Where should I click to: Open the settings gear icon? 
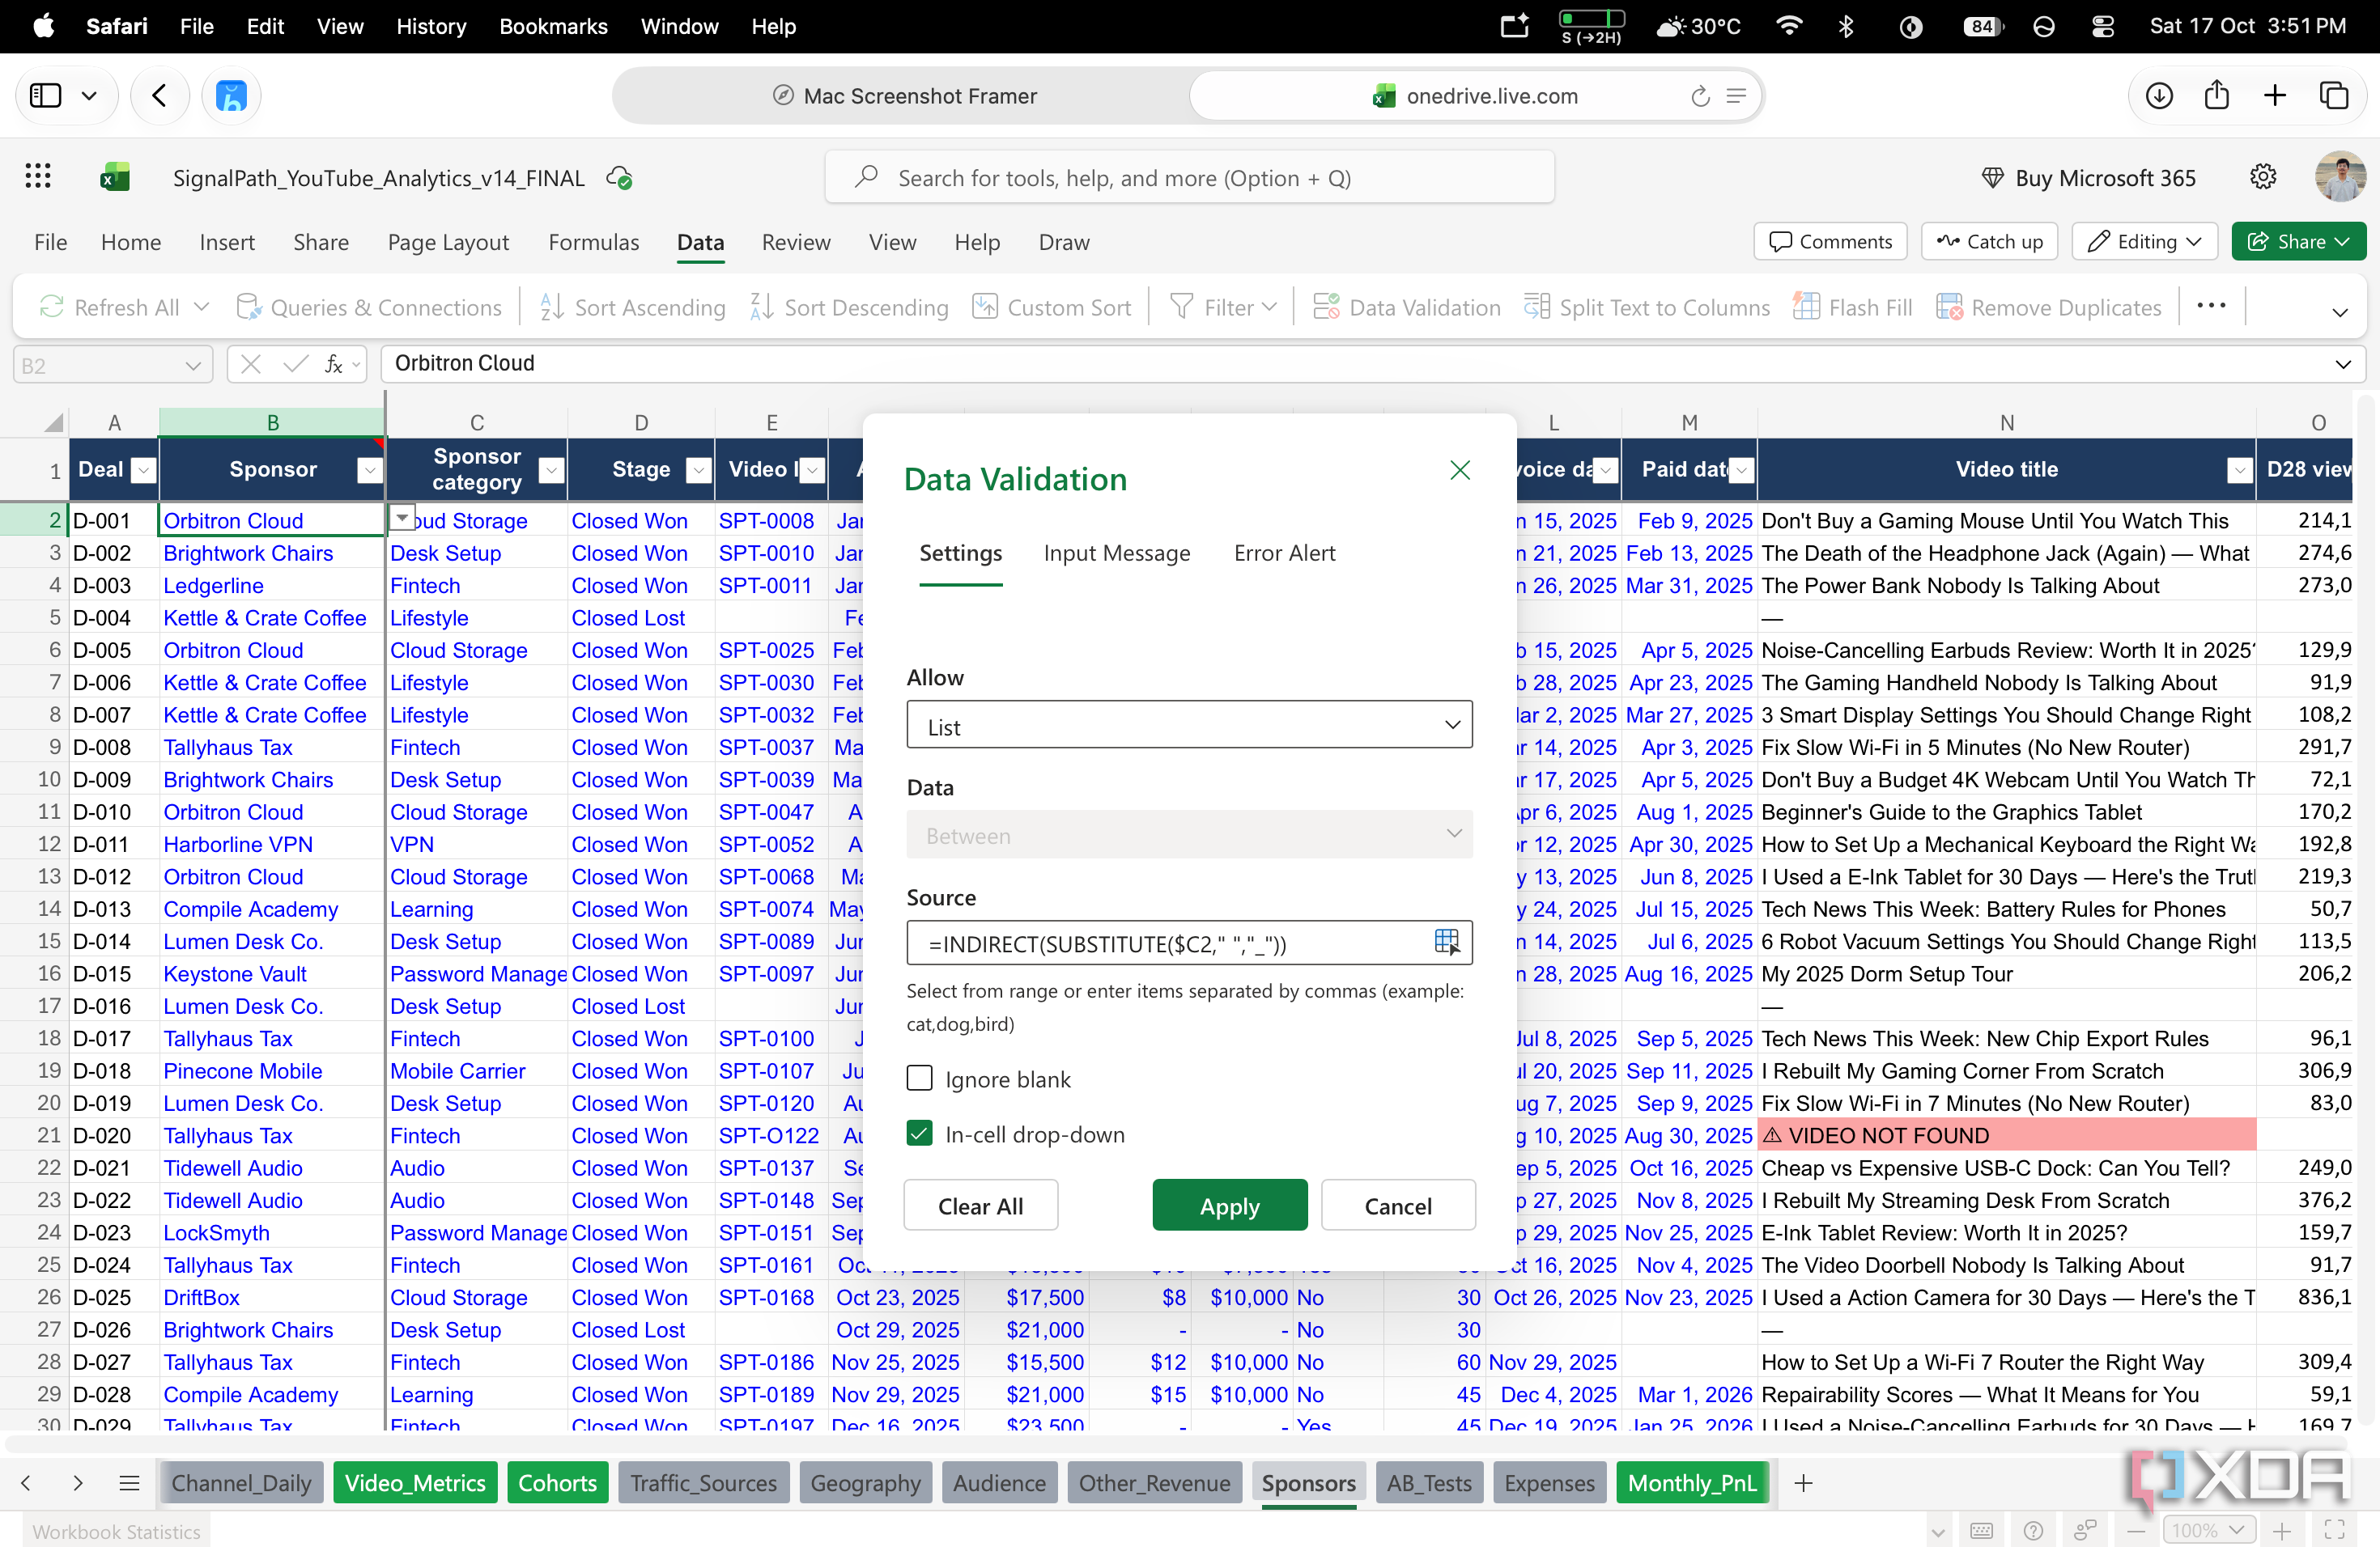click(2263, 177)
